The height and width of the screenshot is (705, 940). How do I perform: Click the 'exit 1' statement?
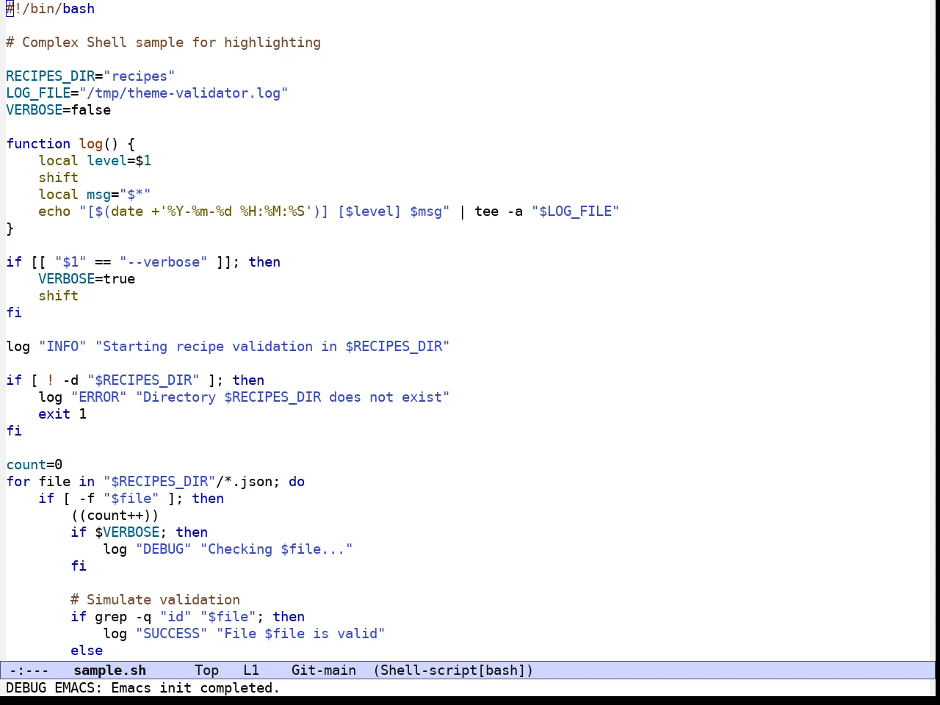click(x=62, y=414)
